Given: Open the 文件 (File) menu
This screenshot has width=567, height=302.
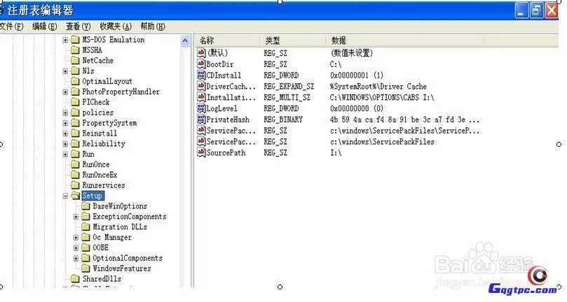Looking at the screenshot, I should pyautogui.click(x=11, y=27).
